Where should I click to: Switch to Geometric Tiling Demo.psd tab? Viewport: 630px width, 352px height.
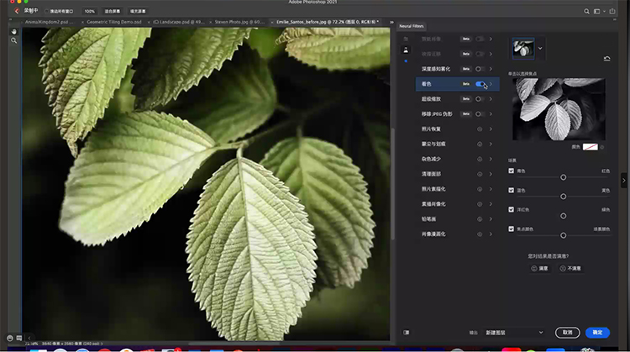[113, 22]
